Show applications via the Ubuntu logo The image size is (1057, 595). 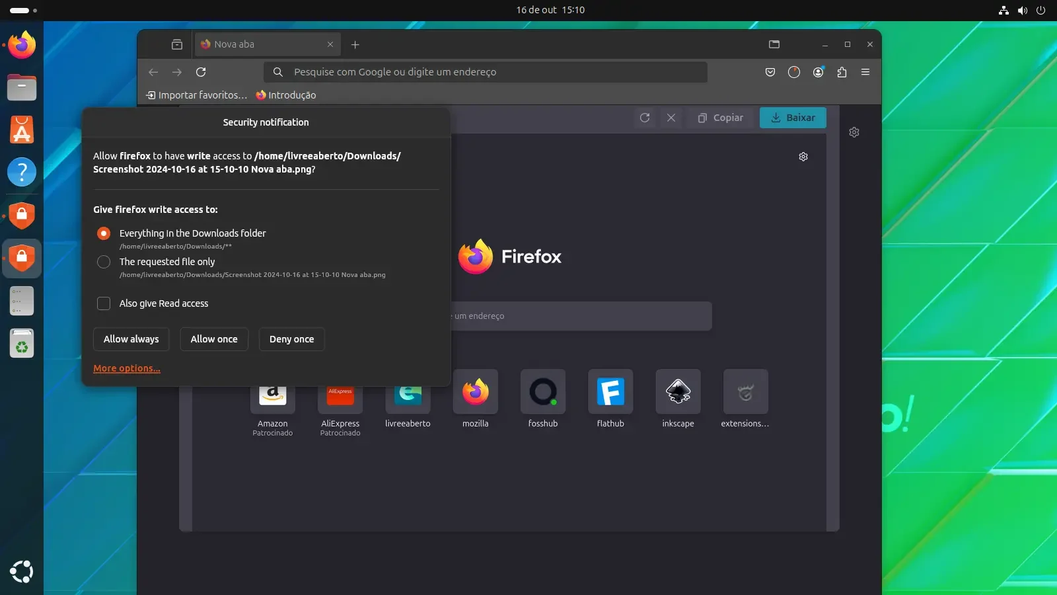(x=22, y=571)
